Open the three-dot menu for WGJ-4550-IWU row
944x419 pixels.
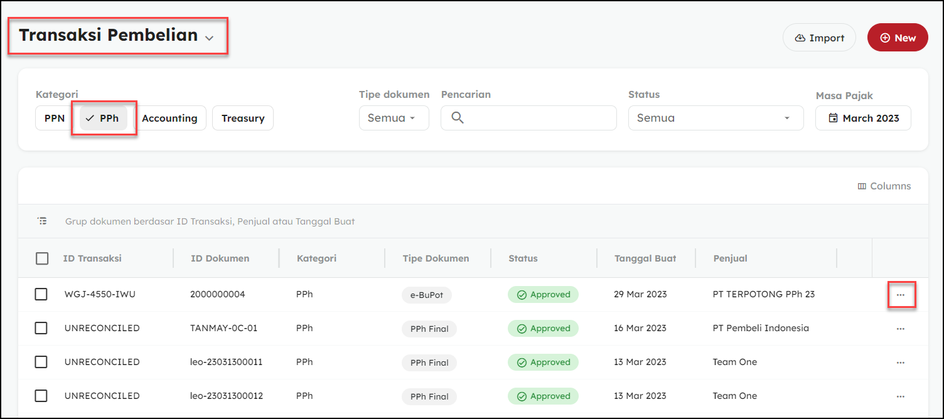click(x=900, y=295)
